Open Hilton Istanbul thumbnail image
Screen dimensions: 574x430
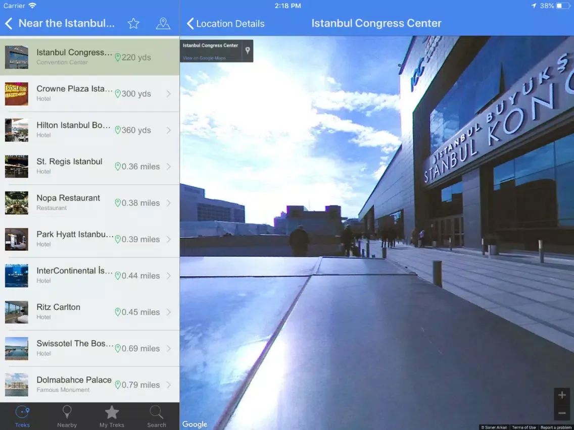click(x=17, y=130)
